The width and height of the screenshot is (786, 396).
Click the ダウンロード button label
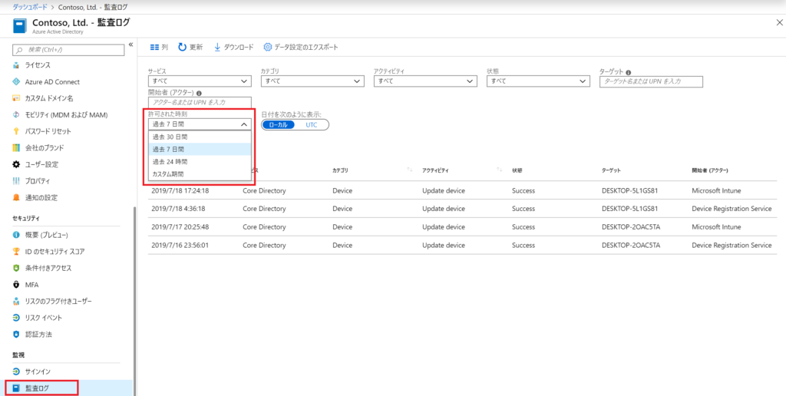point(239,47)
